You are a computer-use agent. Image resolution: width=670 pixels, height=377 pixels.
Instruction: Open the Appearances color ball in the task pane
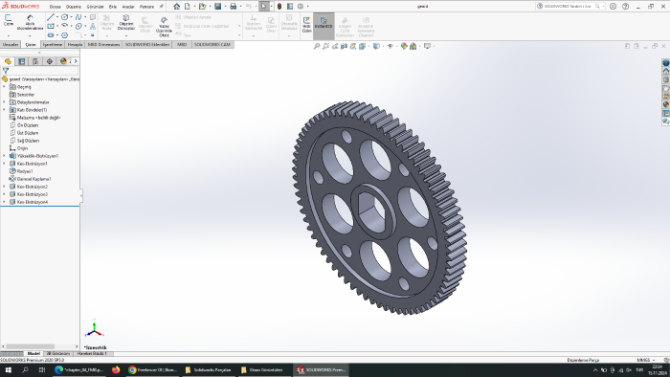coord(666,104)
